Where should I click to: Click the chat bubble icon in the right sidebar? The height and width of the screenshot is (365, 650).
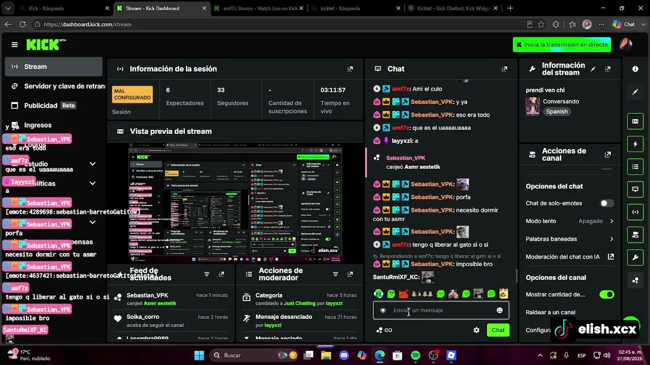[x=635, y=190]
